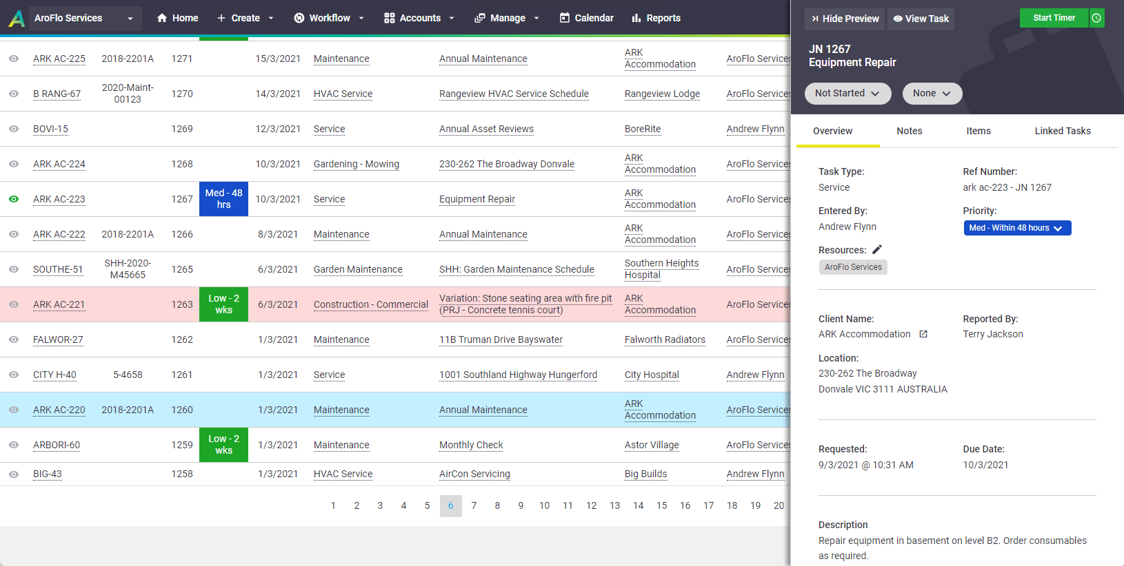This screenshot has width=1124, height=566.
Task: Click green Low - 2 wks cell for ARK AC-221
Action: coord(223,304)
